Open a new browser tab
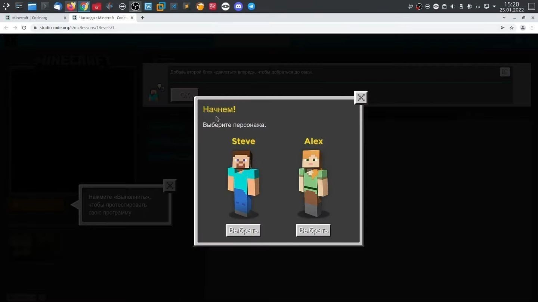Image resolution: width=538 pixels, height=302 pixels. click(142, 18)
